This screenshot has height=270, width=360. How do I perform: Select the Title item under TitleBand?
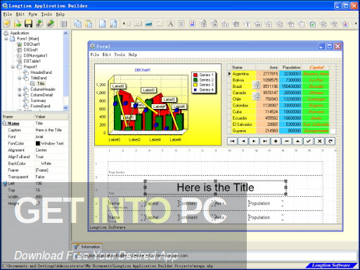[x=41, y=84]
